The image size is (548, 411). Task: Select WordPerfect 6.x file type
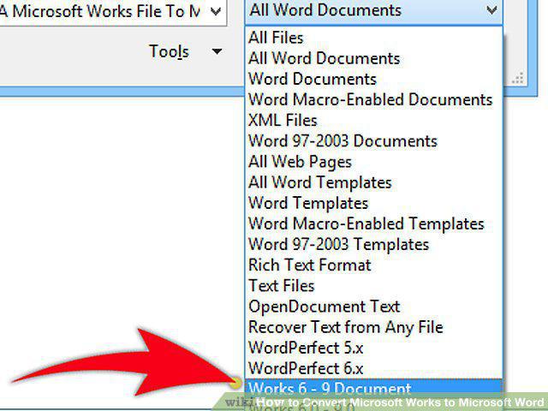coord(373,368)
